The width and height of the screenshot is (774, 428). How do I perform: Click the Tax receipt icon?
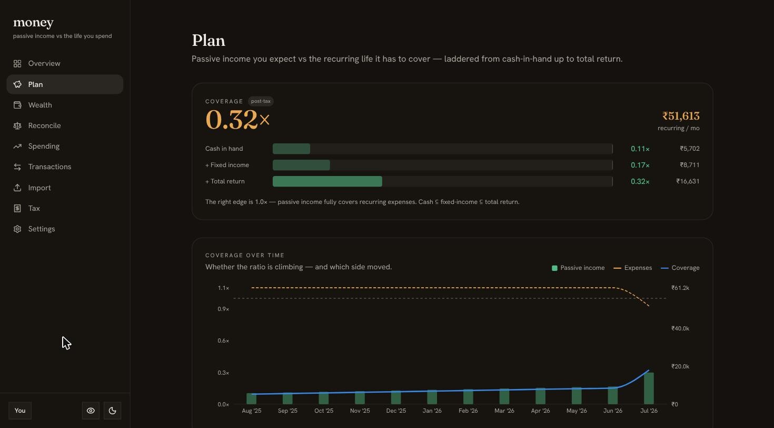click(17, 208)
